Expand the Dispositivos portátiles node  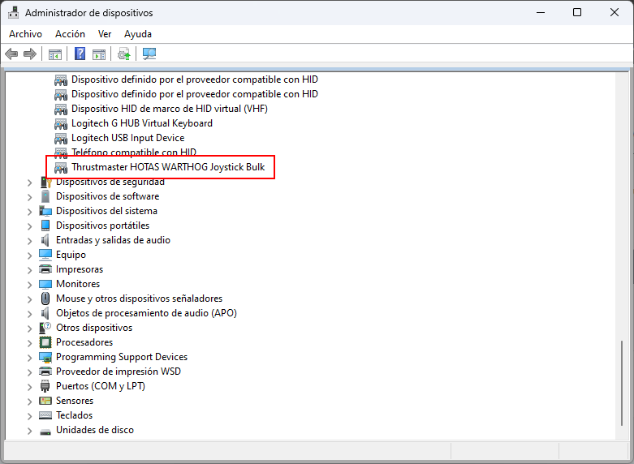[29, 226]
